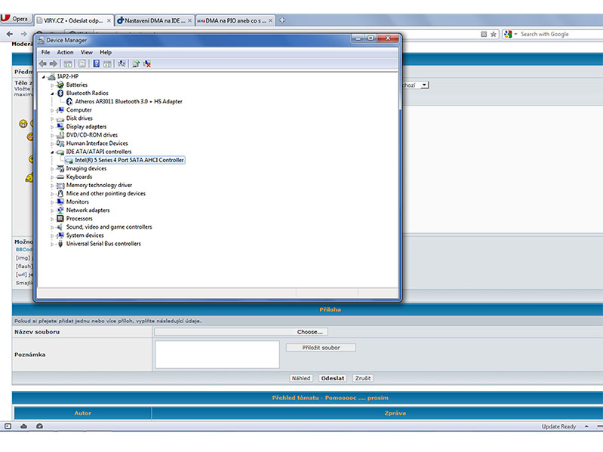Expand the Display adapters node
Viewport: 603px width, 452px height.
point(52,127)
